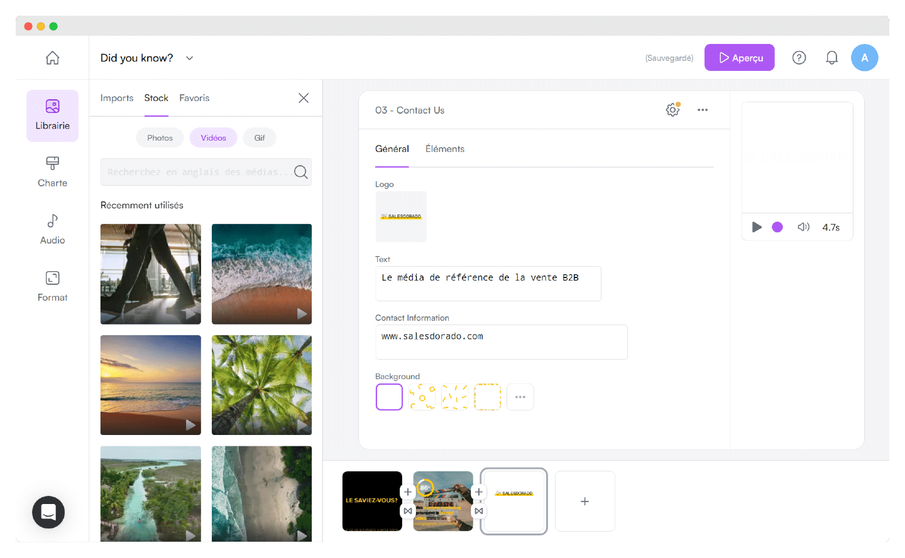Expand the Did you know? project dropdown
Image resolution: width=905 pixels, height=558 pixels.
[x=189, y=58]
